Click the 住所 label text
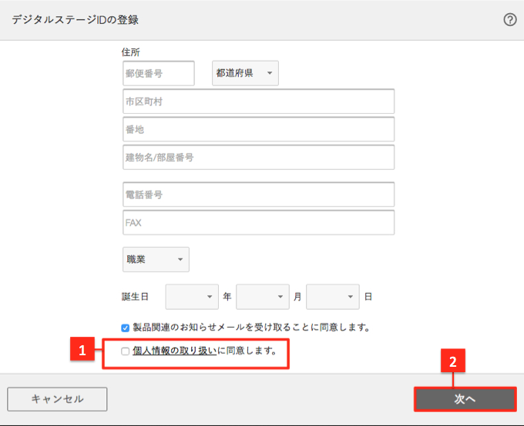Image resolution: width=524 pixels, height=426 pixels. click(131, 52)
